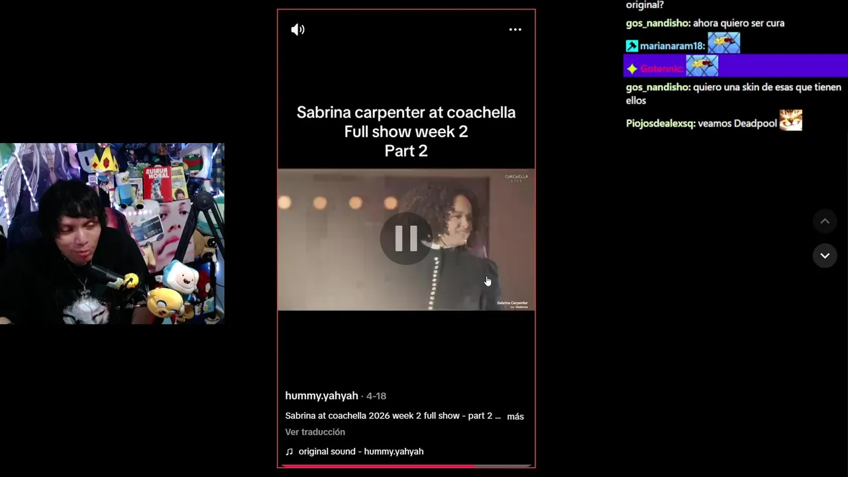Go to previous video with up arrow
Screen dimensions: 848x477
point(825,221)
